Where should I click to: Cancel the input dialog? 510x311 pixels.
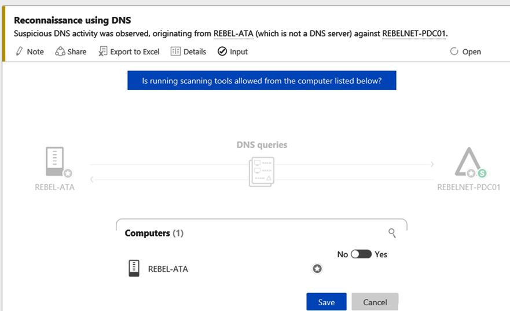click(x=375, y=302)
